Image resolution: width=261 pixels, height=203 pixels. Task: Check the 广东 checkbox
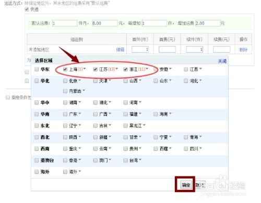click(x=65, y=114)
